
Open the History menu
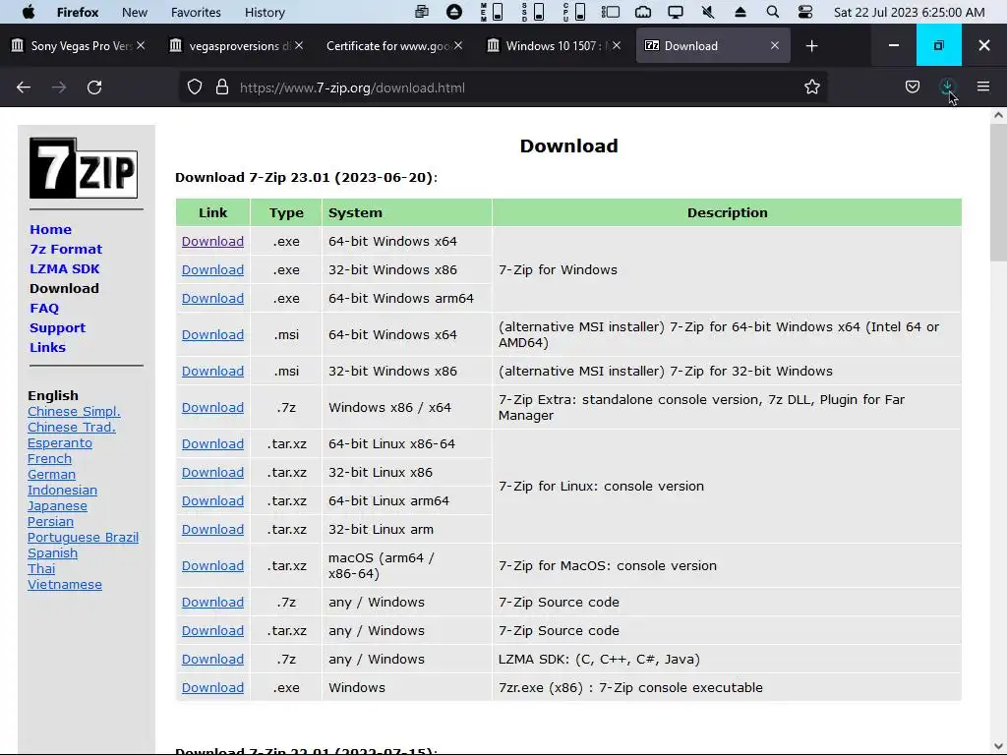[x=265, y=12]
